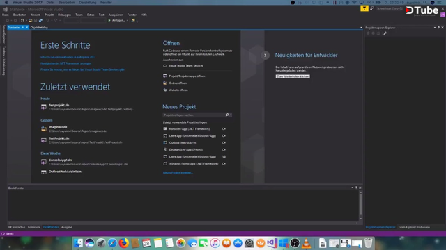This screenshot has width=446, height=250.
Task: Open the Datei menu in Visual Studio
Action: point(6,15)
